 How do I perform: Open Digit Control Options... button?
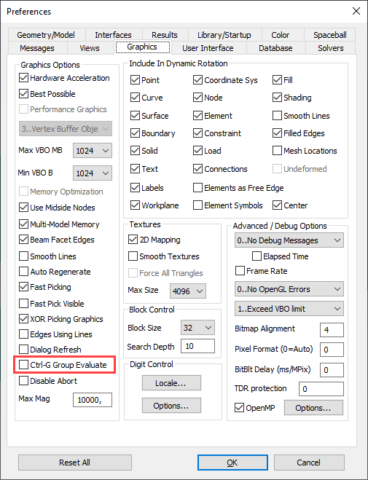[x=171, y=406]
